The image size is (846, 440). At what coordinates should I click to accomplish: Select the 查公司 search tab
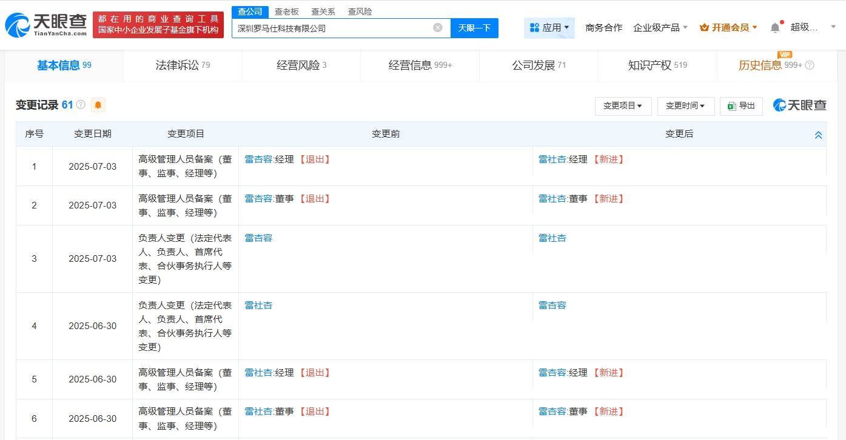[250, 12]
